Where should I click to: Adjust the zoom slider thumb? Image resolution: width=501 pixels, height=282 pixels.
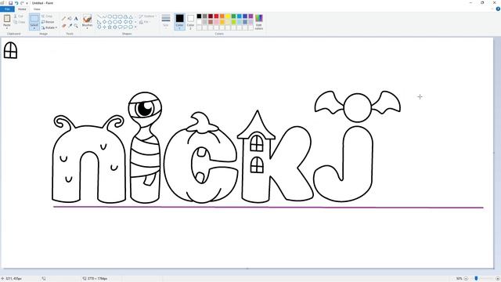477,279
